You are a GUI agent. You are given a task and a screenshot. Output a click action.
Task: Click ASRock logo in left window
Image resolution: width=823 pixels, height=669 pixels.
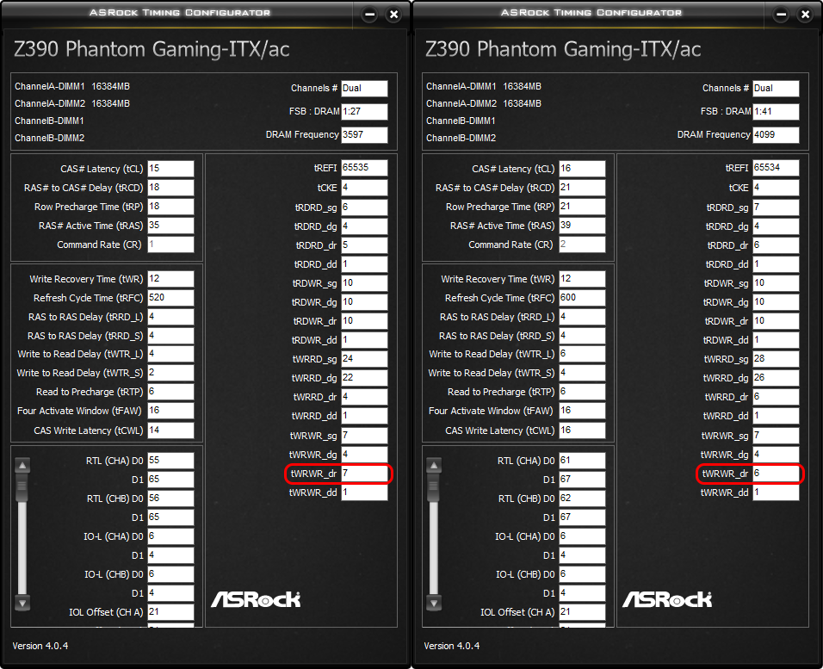(256, 599)
